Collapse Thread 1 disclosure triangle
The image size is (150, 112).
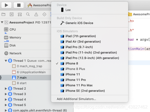click(6, 61)
